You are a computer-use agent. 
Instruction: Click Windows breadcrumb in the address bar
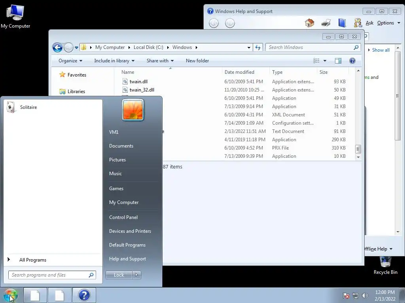[x=182, y=47]
